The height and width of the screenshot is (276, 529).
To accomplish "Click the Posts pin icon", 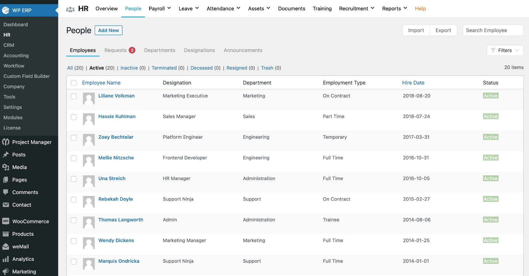I will click(6, 154).
